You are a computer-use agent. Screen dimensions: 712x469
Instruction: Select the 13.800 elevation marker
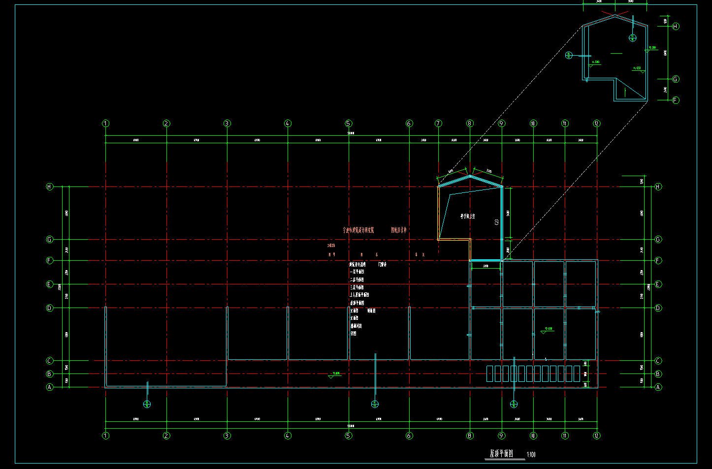tap(547, 329)
